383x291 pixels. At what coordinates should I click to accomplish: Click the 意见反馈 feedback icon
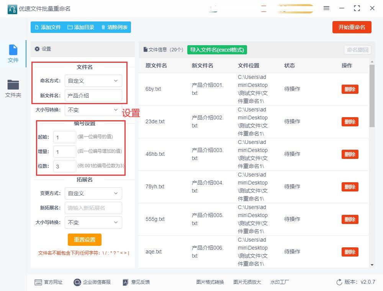pos(125,282)
